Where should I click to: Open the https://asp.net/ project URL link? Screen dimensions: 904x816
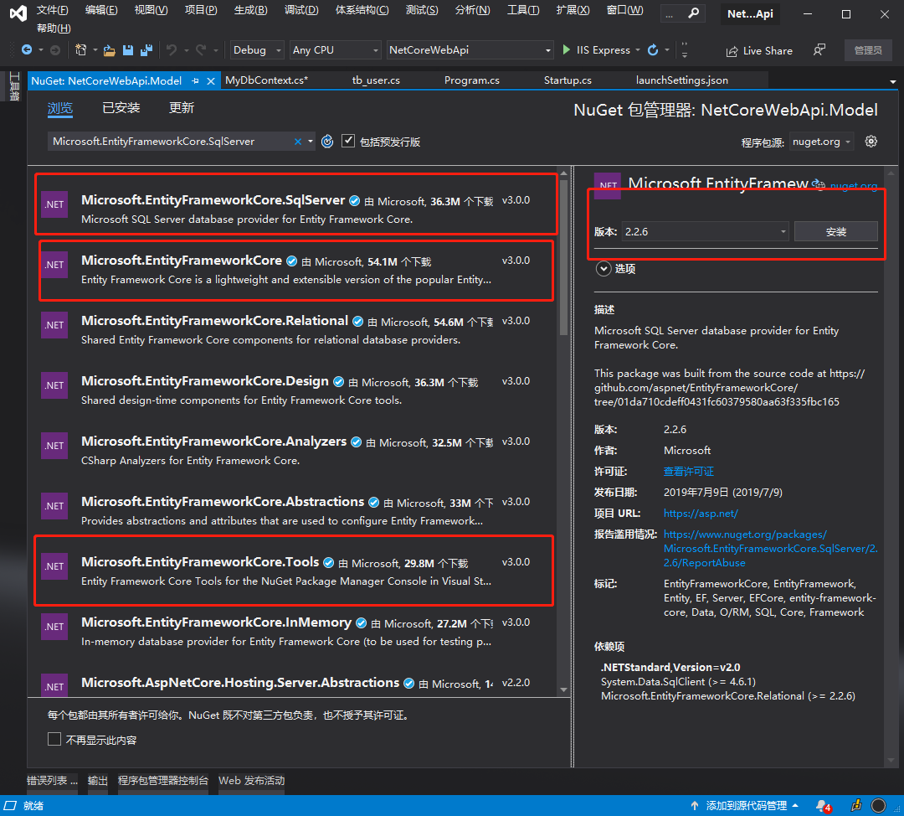[701, 513]
